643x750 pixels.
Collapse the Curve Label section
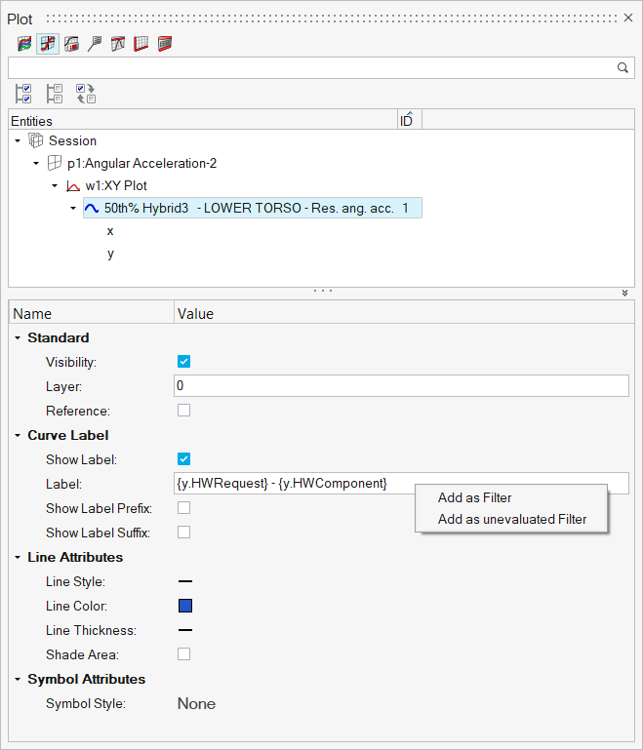coord(18,435)
